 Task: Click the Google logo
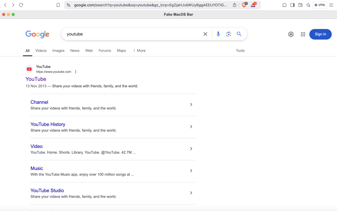point(37,34)
